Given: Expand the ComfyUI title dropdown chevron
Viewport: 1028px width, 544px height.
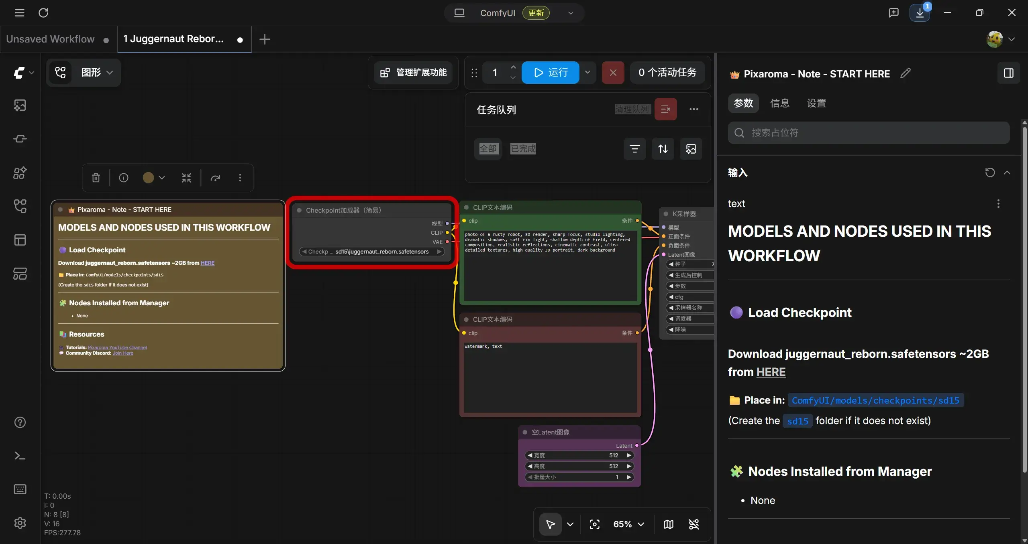Looking at the screenshot, I should [571, 13].
